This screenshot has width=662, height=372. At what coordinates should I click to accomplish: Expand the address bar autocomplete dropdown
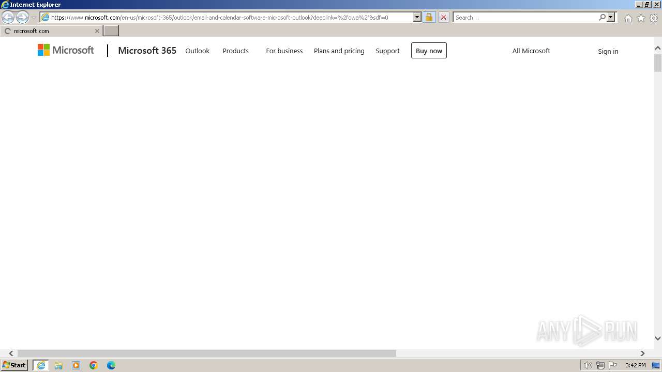pyautogui.click(x=417, y=17)
